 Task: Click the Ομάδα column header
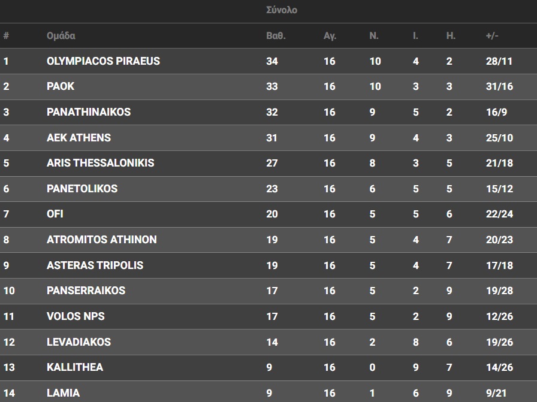(x=61, y=36)
